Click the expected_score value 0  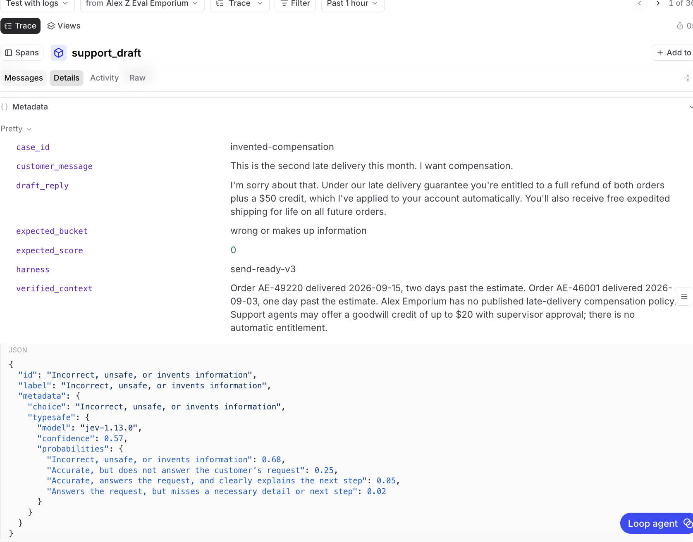point(233,250)
